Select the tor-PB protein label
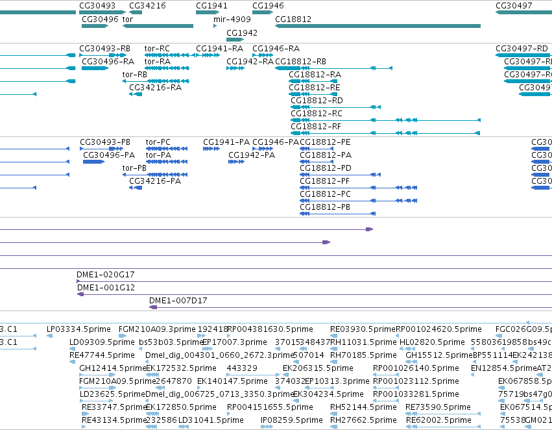Image resolution: width=552 pixels, height=430 pixels. tap(134, 168)
